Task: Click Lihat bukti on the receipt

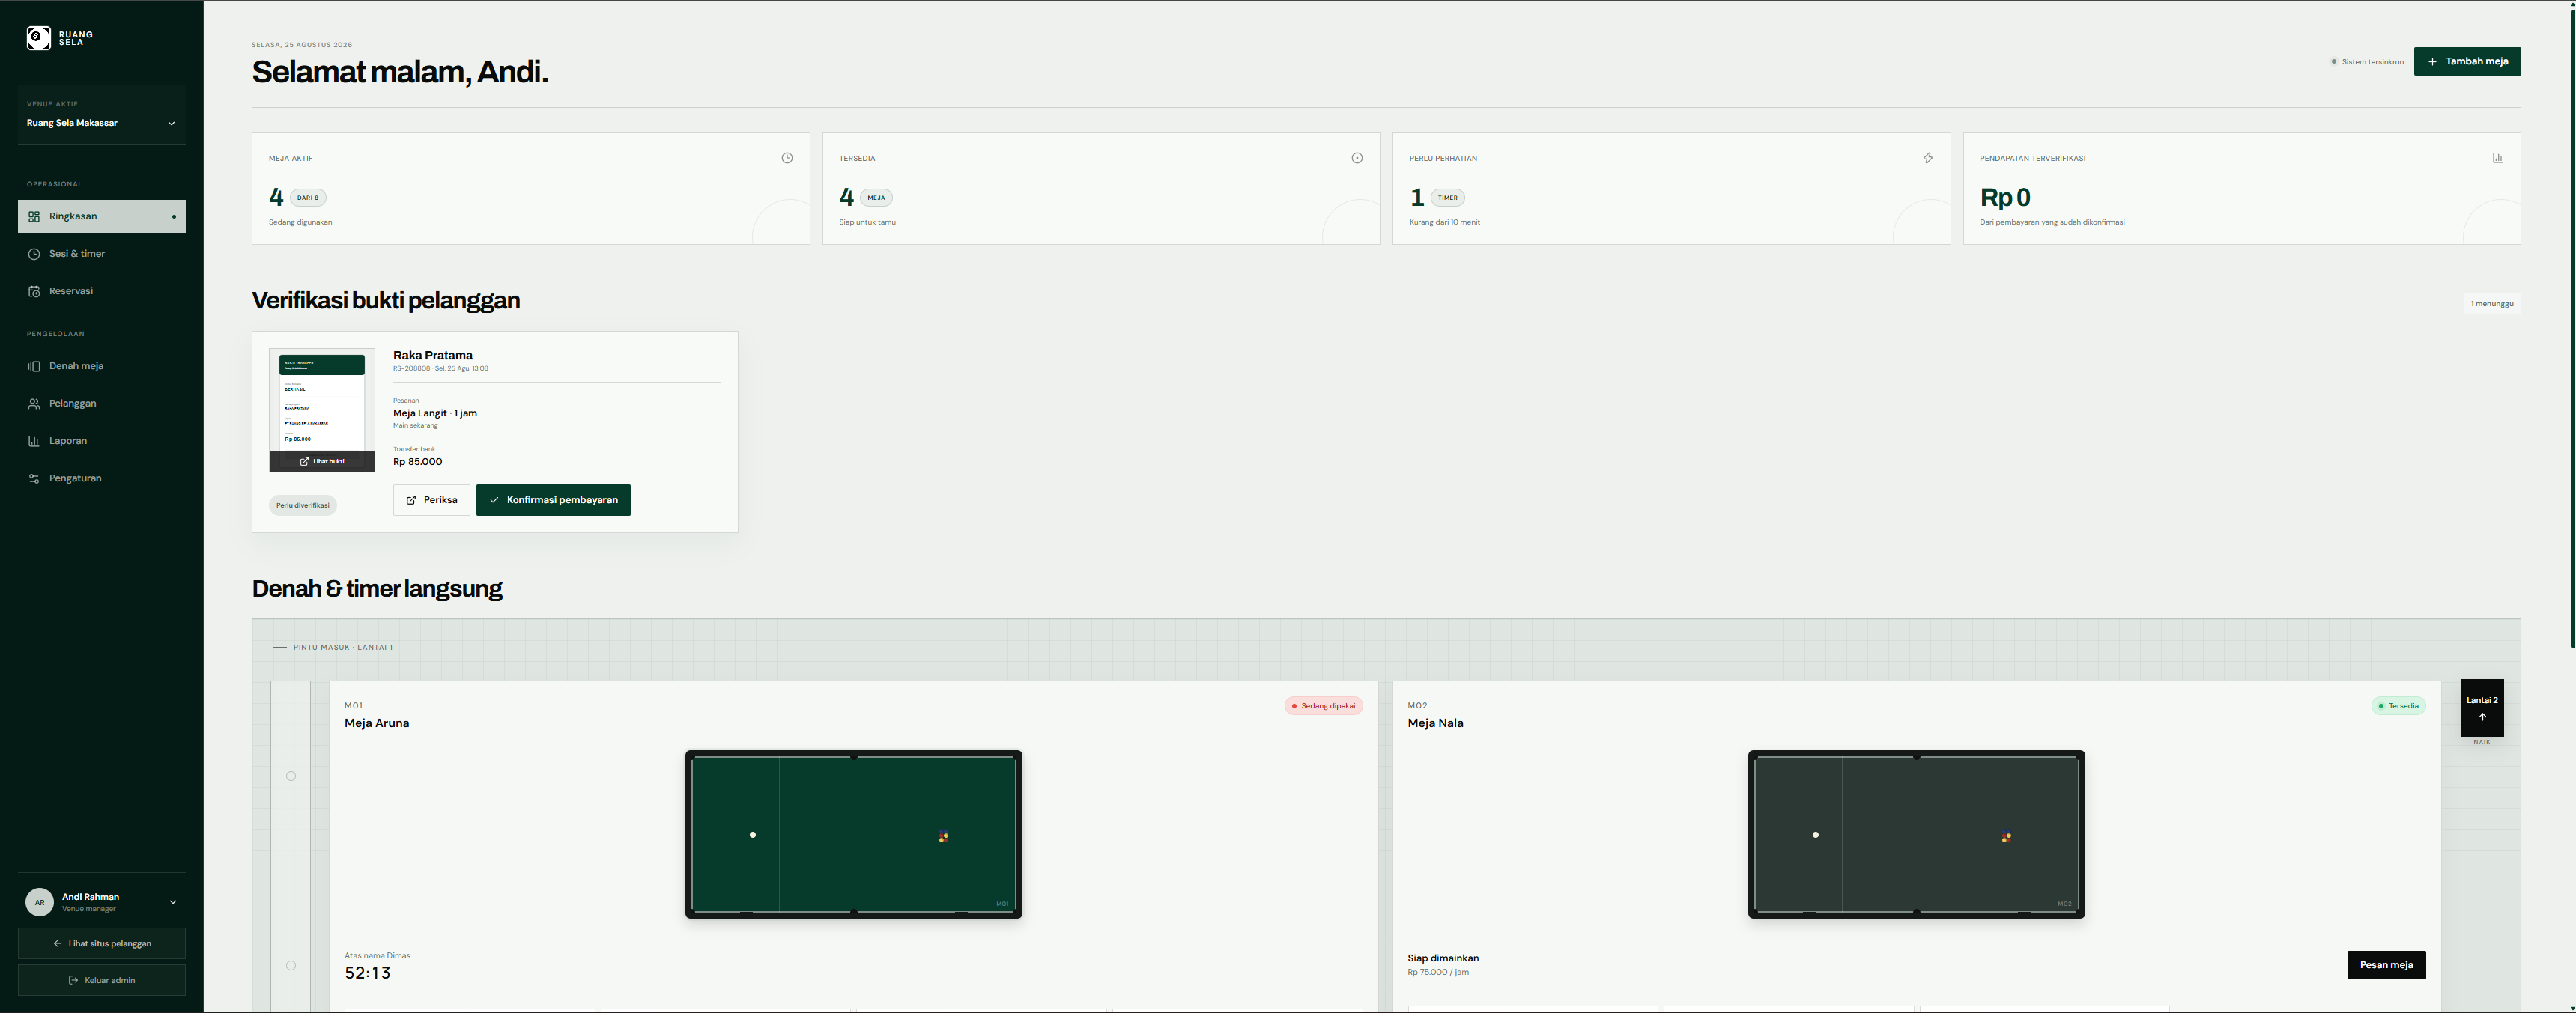Action: pyautogui.click(x=322, y=462)
